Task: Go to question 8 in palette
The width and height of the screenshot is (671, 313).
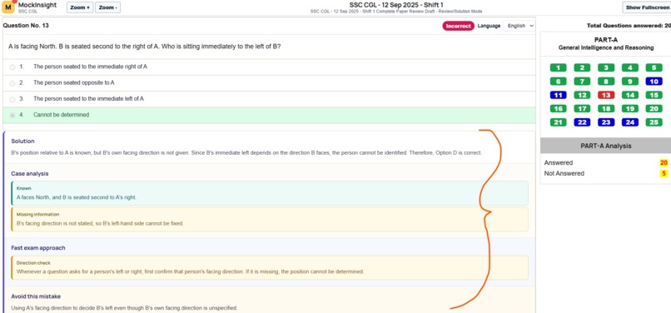Action: point(606,82)
